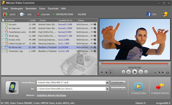This screenshot has height=105, width=172.
Task: Click the rename arrow icon for Shrek.mpg
Action: pos(95,36)
